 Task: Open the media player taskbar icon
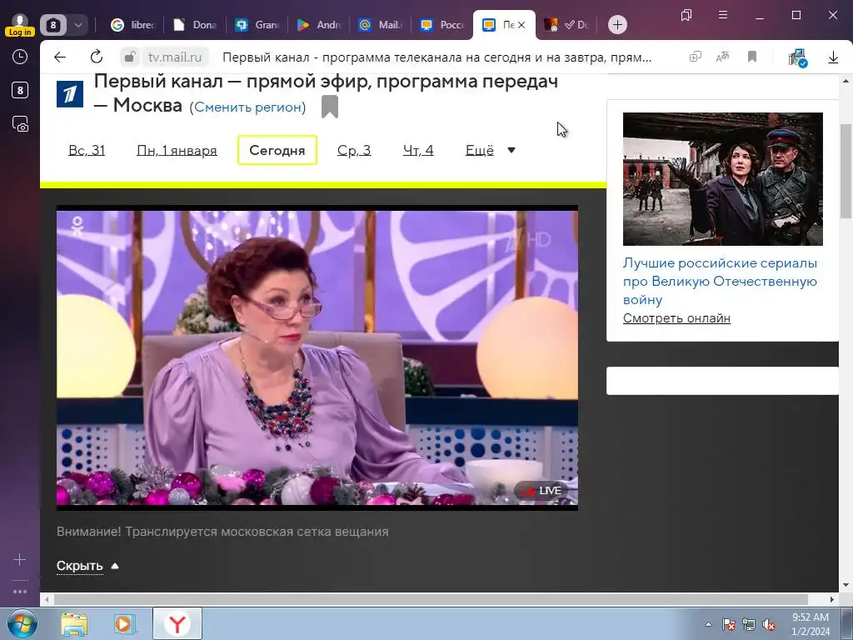point(124,623)
